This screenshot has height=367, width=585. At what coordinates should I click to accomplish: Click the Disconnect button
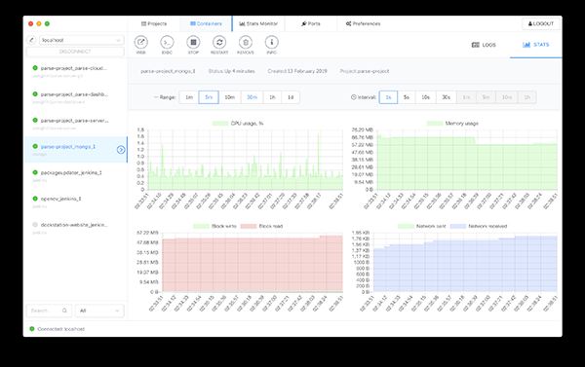click(75, 52)
